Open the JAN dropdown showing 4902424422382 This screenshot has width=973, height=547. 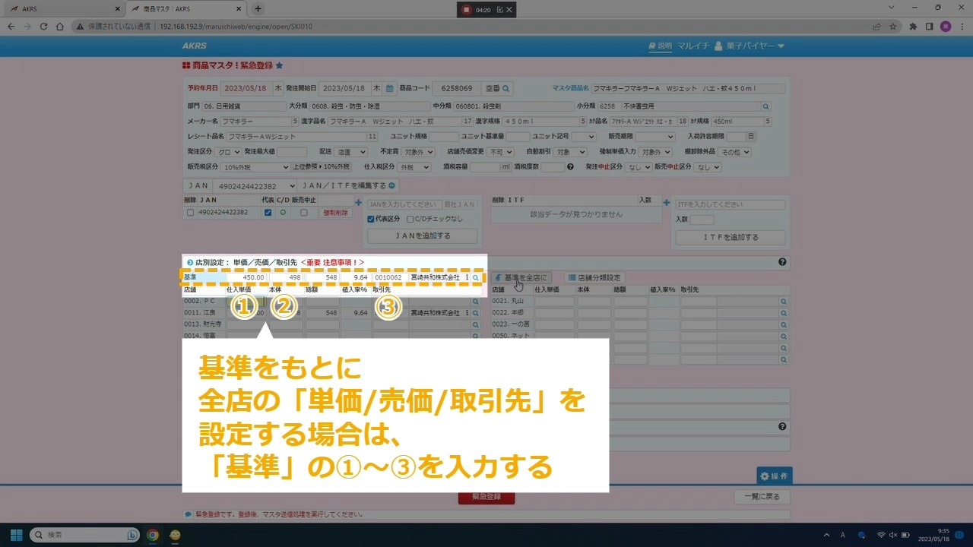240,186
